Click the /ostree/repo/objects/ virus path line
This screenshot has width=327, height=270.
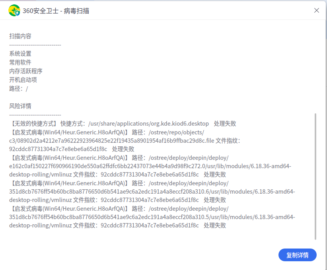[x=107, y=132]
